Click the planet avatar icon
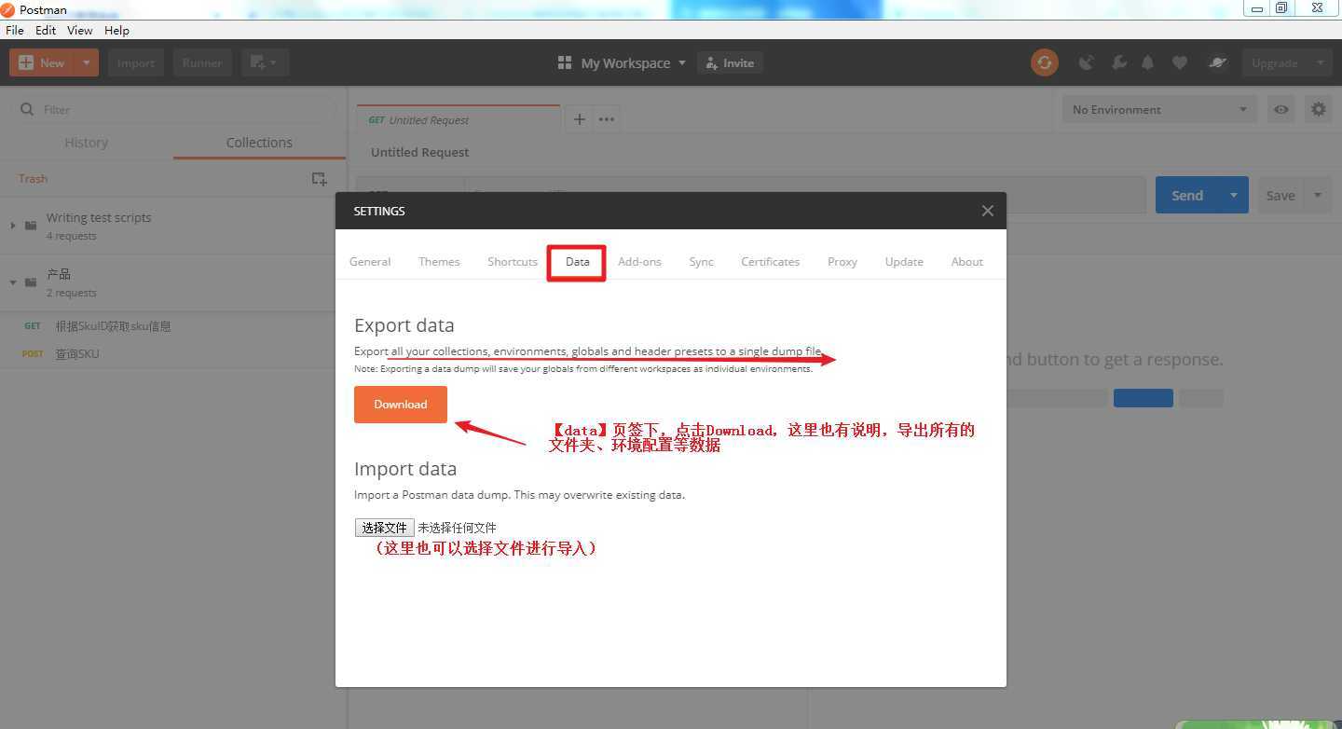 (1217, 62)
